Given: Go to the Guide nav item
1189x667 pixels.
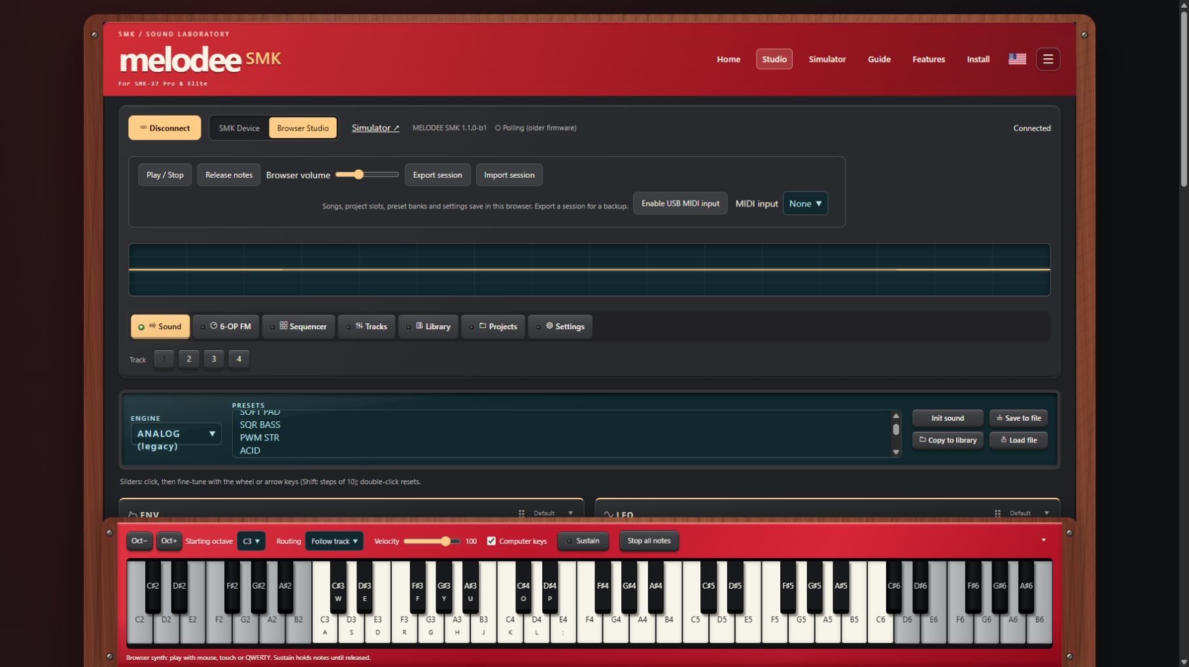Looking at the screenshot, I should pos(879,59).
